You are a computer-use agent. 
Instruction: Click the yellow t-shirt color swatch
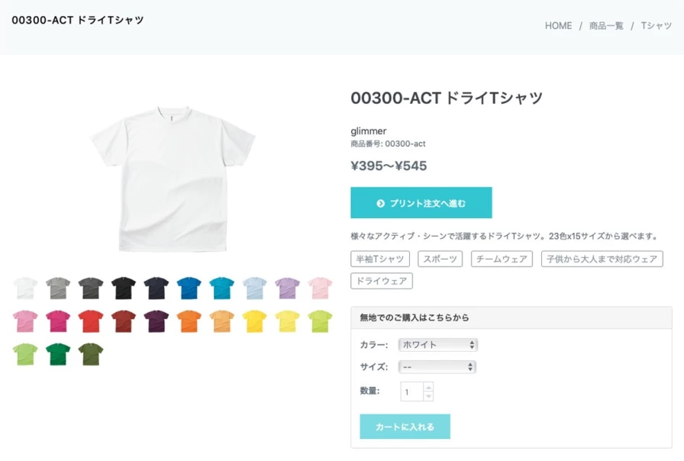[255, 321]
